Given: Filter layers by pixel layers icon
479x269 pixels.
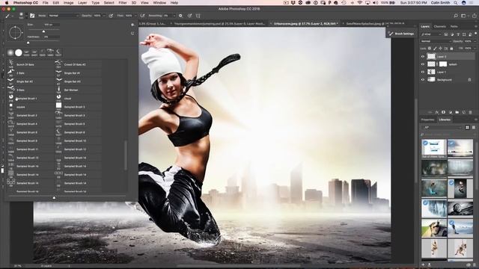Looking at the screenshot, I should pyautogui.click(x=446, y=34).
